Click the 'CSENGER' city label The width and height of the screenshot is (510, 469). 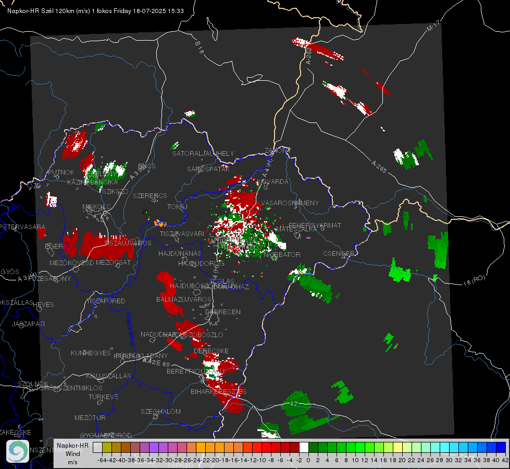pyautogui.click(x=339, y=254)
